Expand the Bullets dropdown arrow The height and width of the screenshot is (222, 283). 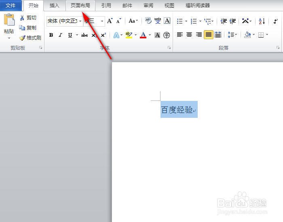186,21
